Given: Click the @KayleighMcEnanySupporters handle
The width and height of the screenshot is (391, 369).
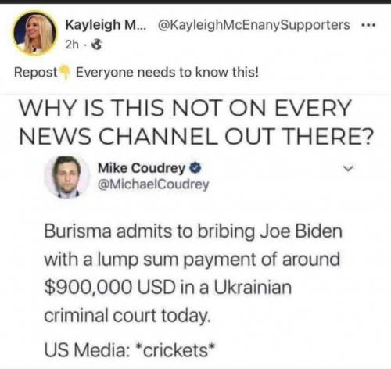Looking at the screenshot, I should tap(253, 25).
